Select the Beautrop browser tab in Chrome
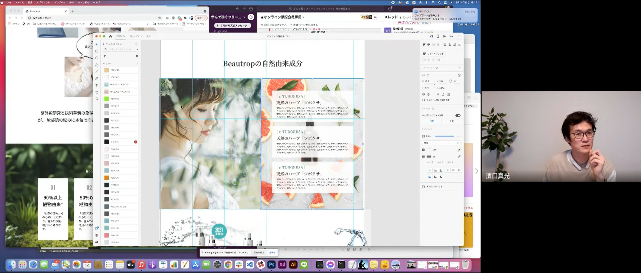641x273 pixels. point(46,11)
